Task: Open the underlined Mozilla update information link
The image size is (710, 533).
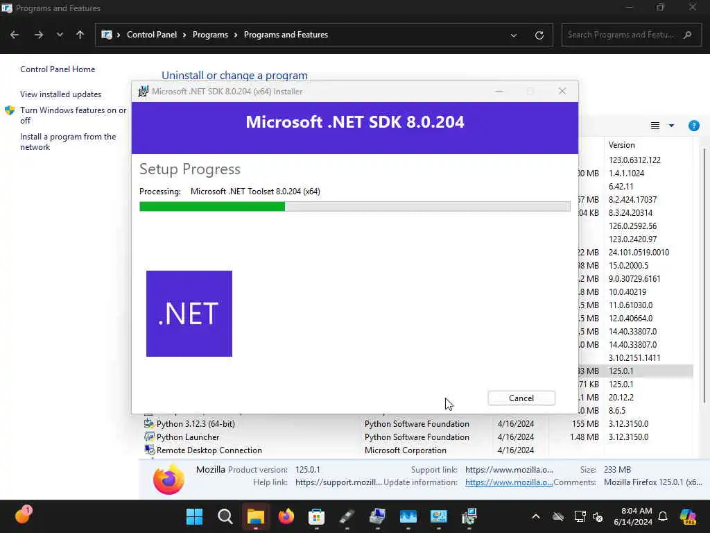Action: coord(509,482)
